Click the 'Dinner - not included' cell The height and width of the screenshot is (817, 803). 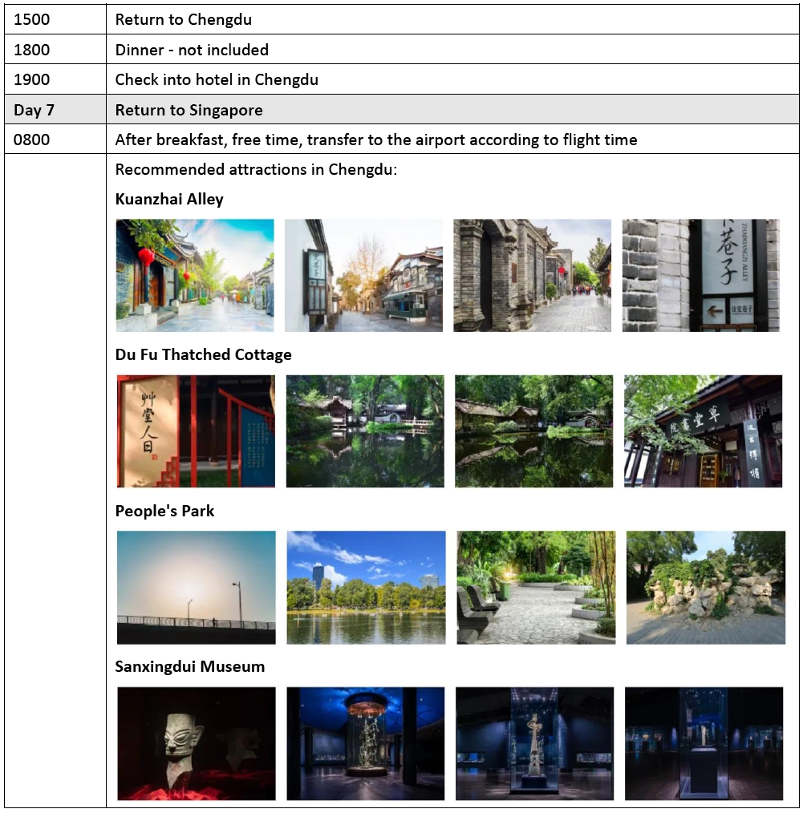[x=192, y=50]
